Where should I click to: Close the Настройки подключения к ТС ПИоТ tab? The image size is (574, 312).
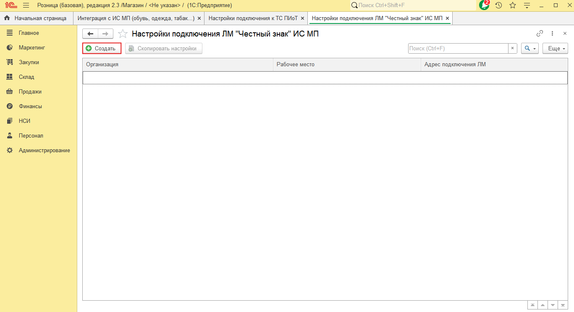(302, 18)
